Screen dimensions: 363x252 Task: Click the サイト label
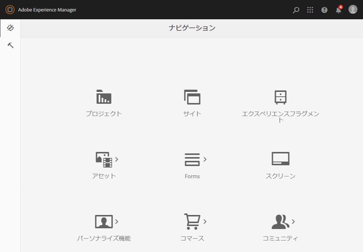(x=192, y=114)
